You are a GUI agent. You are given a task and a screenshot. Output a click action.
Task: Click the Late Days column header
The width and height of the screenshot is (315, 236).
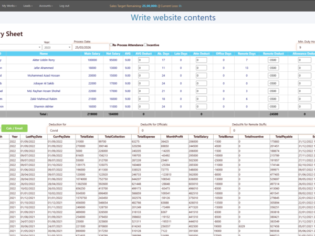(181, 53)
